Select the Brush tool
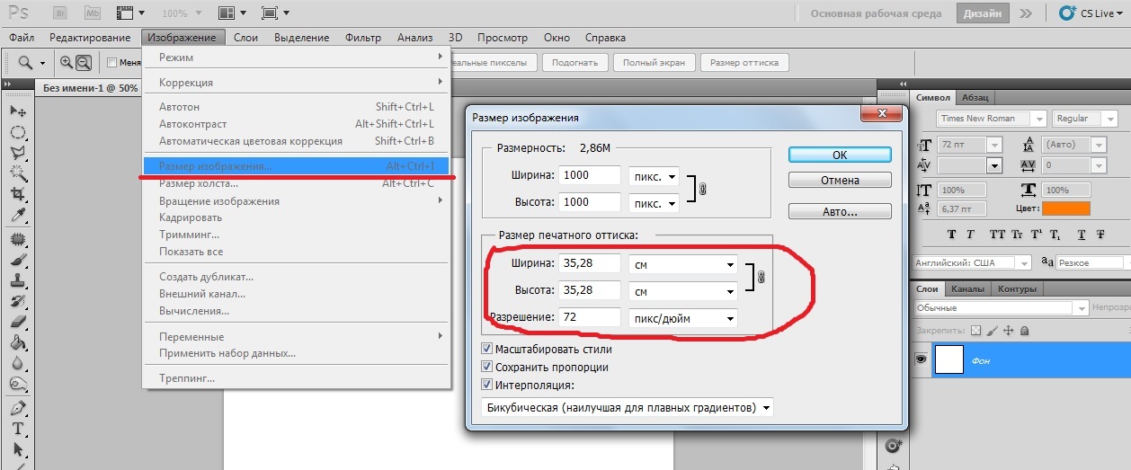The image size is (1131, 470). (17, 260)
